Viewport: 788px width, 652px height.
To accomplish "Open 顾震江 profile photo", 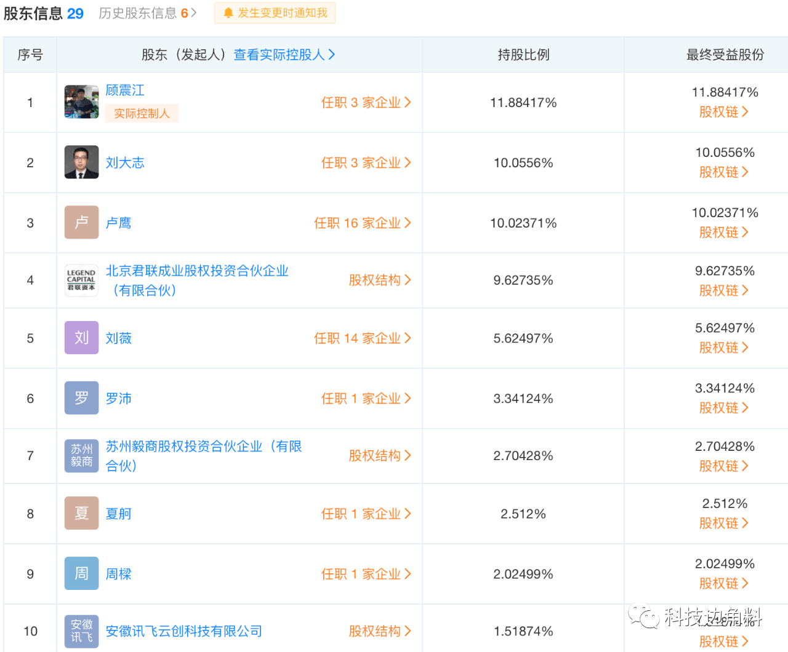I will click(x=81, y=102).
